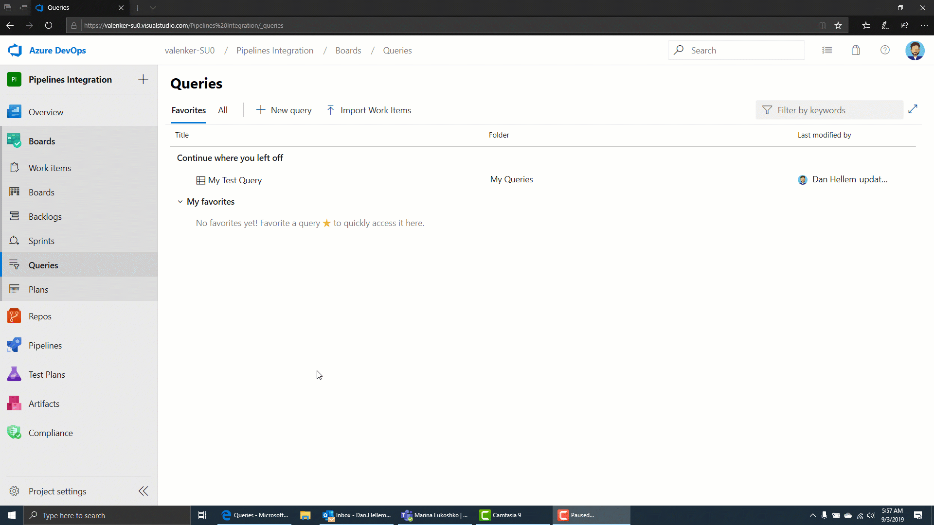Click the Compliance icon in sidebar

pyautogui.click(x=14, y=433)
